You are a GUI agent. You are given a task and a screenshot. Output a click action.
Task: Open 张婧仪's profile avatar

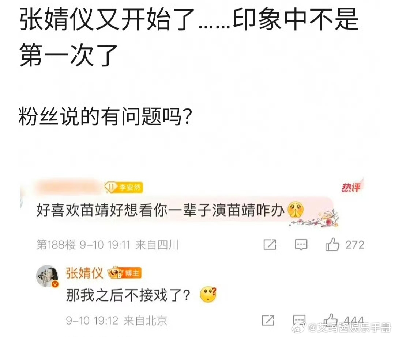[48, 276]
